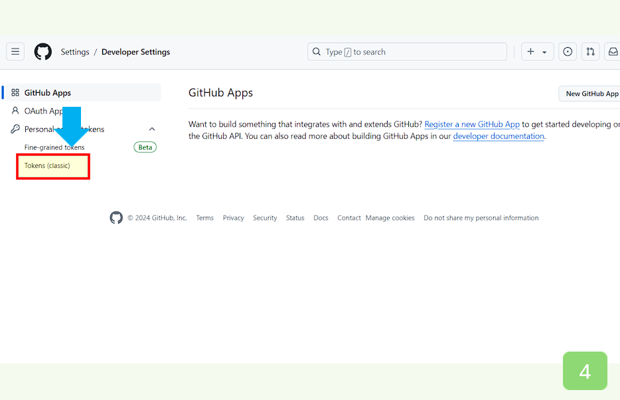Screen dimensions: 620x400
Task: Follow Register a new GitHub App link
Action: coord(472,124)
